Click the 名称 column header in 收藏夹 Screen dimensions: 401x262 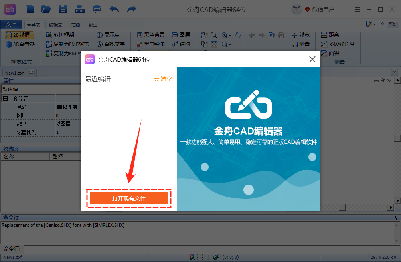click(25, 157)
